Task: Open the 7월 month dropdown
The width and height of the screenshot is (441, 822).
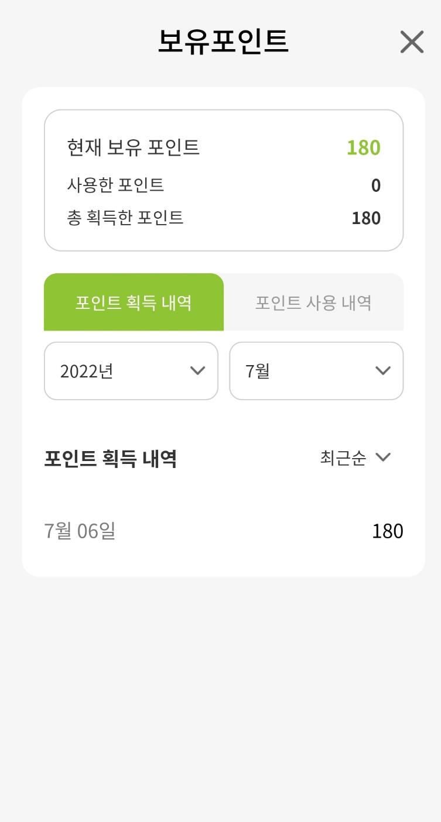Action: [x=316, y=371]
